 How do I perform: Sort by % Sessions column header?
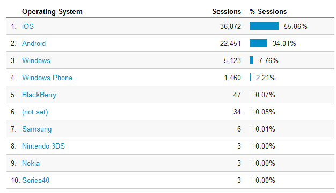point(268,11)
